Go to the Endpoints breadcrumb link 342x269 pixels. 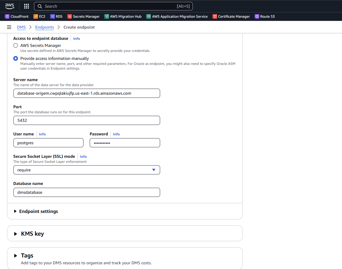(44, 27)
